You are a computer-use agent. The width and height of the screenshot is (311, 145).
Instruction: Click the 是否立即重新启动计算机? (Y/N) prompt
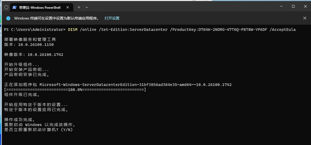pos(38,130)
